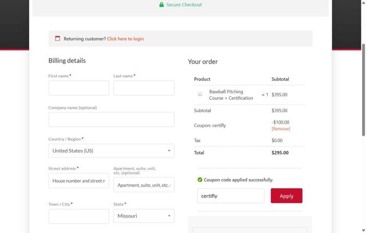Click the Product column header
The height and width of the screenshot is (233, 366).
click(x=202, y=79)
